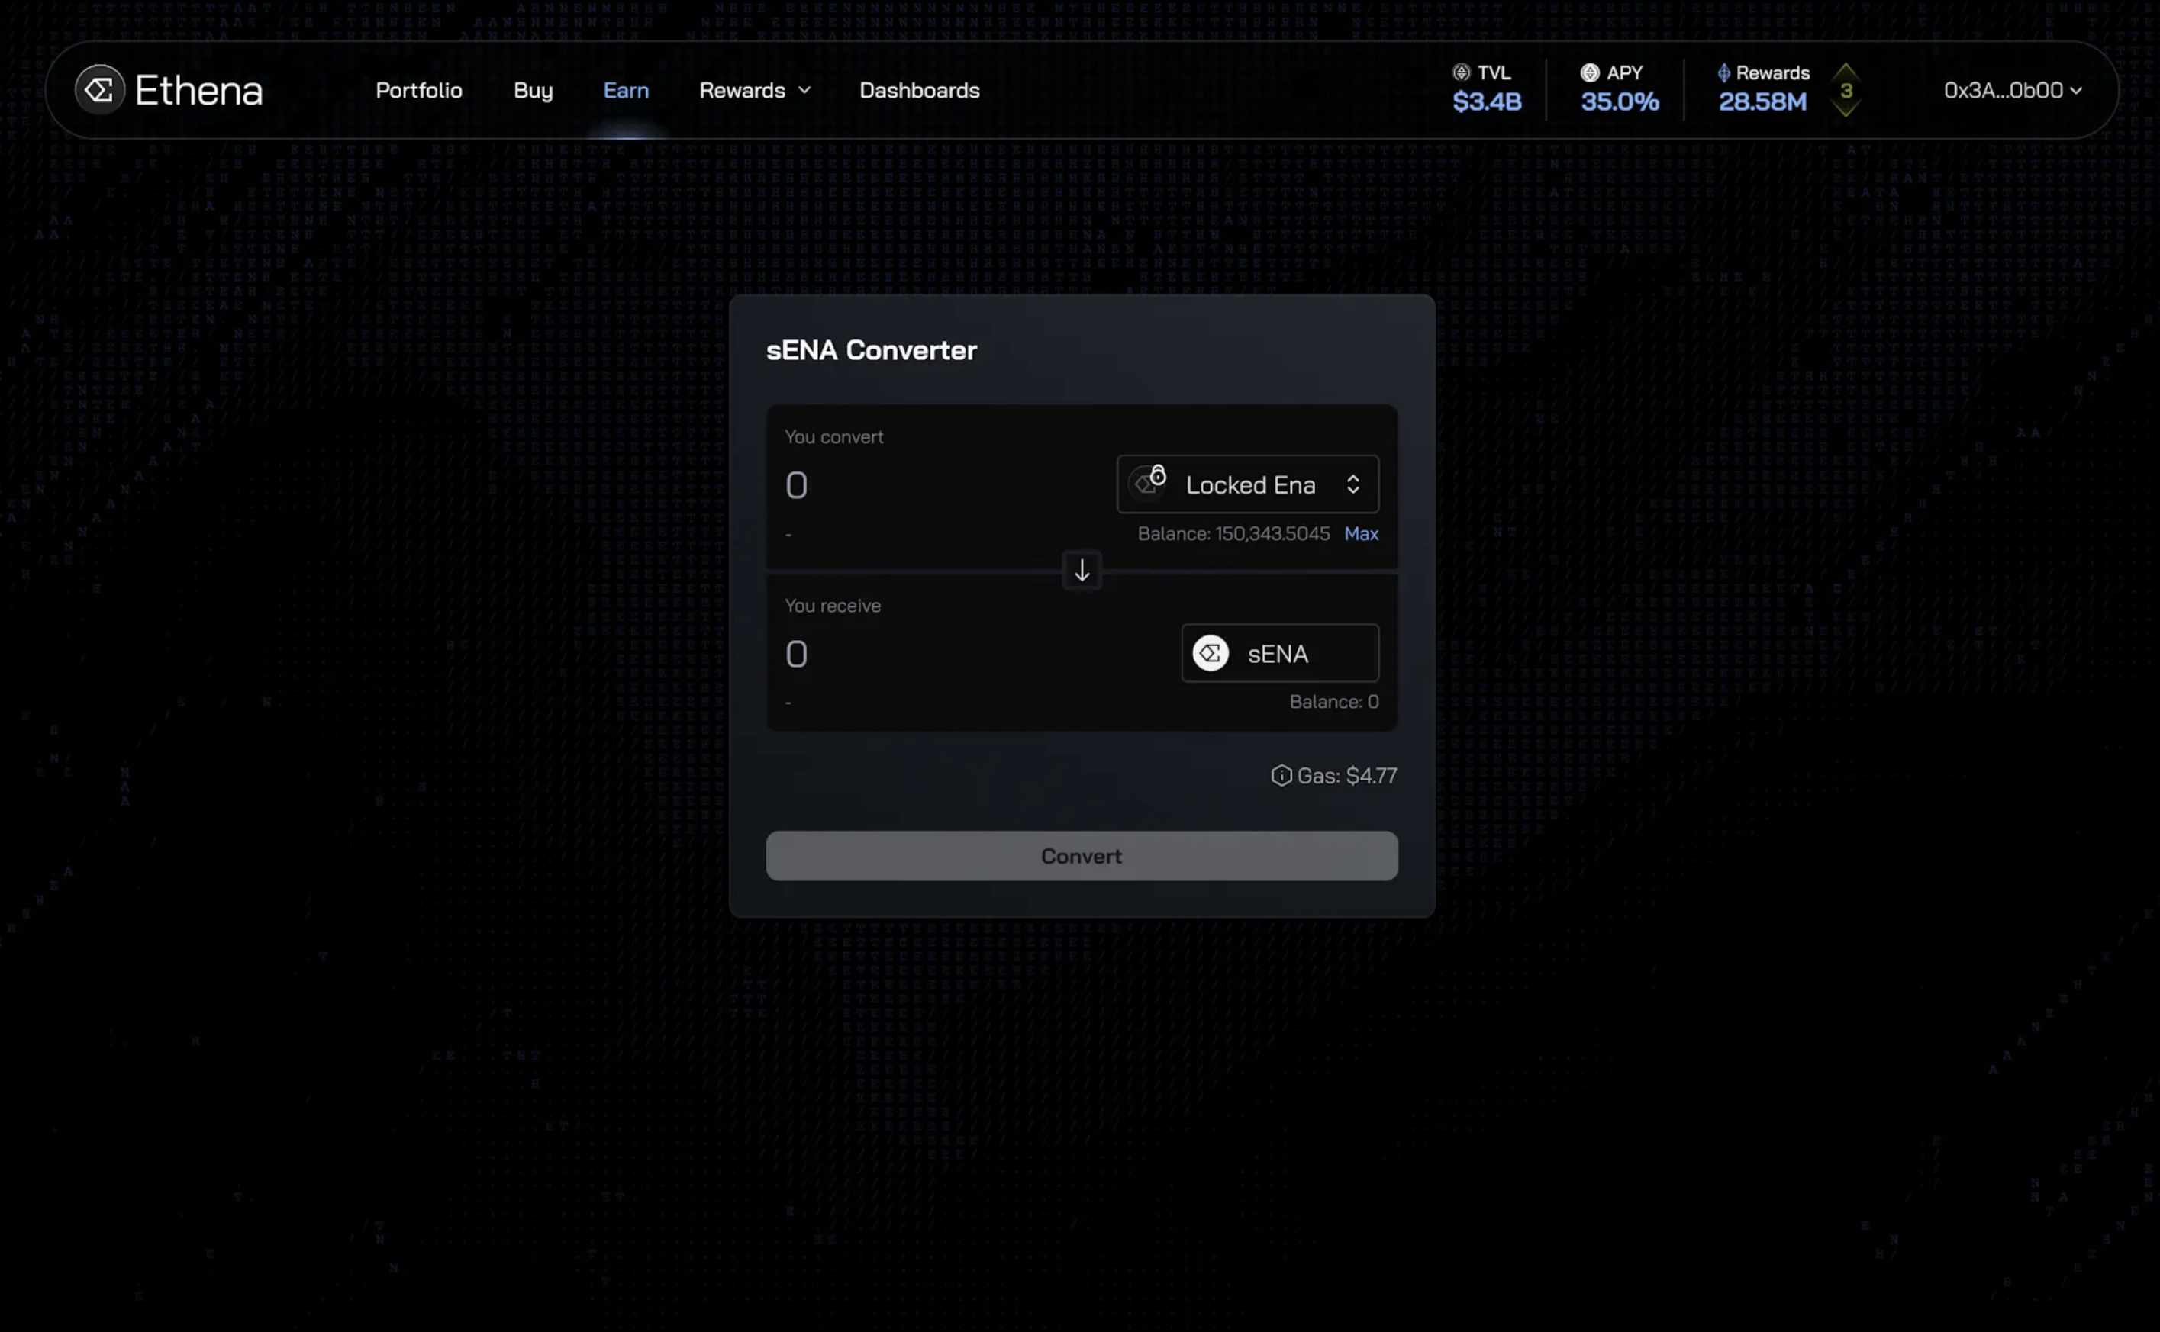This screenshot has width=2160, height=1332.
Task: Click the gas info icon
Action: click(1281, 775)
